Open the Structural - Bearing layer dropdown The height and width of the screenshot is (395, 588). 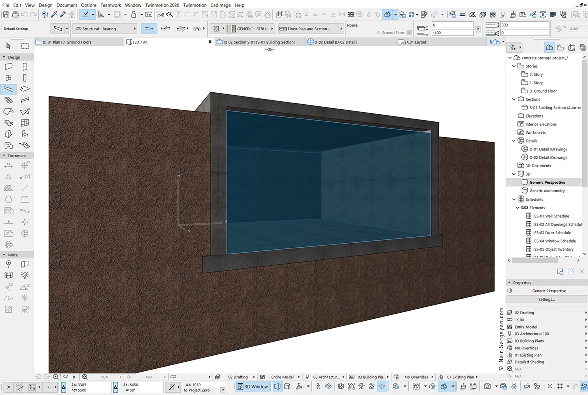[105, 29]
